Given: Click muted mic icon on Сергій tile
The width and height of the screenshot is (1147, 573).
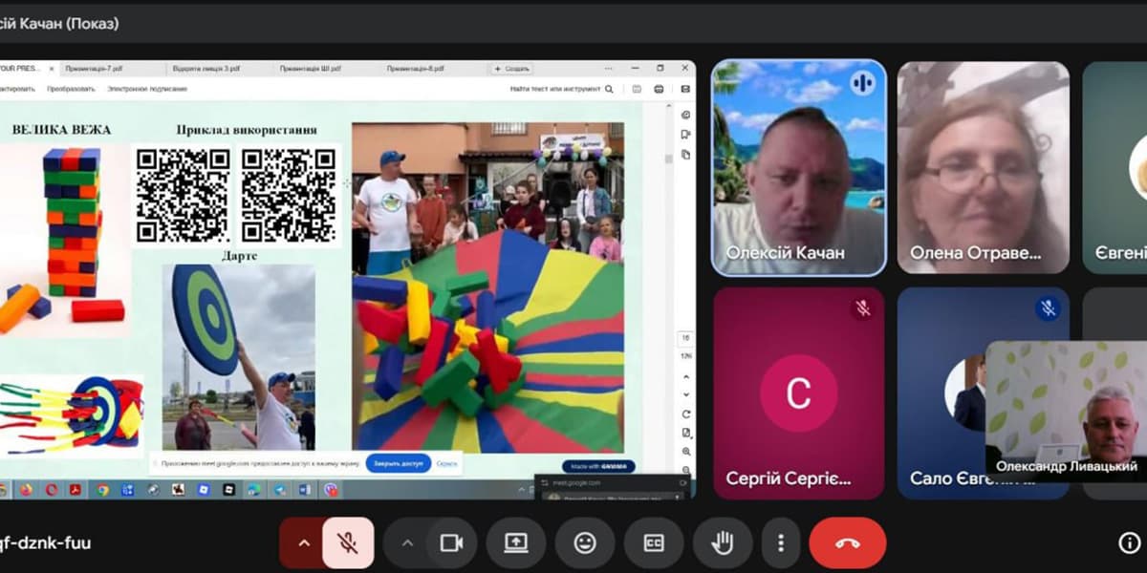Looking at the screenshot, I should point(863,308).
